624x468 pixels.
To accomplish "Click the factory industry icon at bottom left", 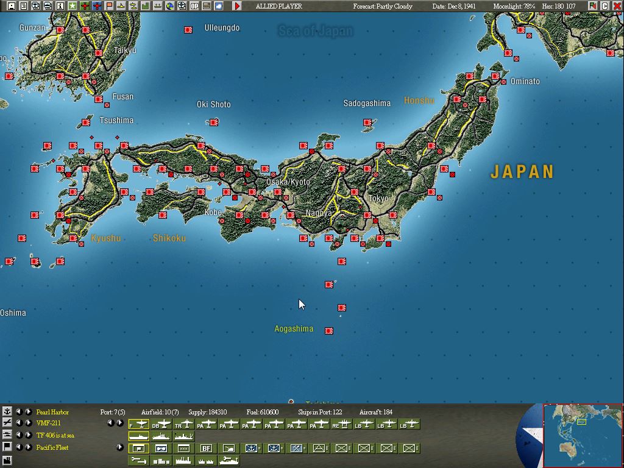I will (7, 461).
